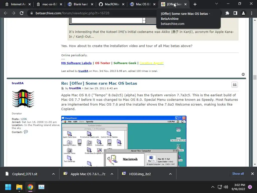The width and height of the screenshot is (257, 193).
Task: Expand options for Apple Mac OS 7.6.1 download
Action: point(112,174)
